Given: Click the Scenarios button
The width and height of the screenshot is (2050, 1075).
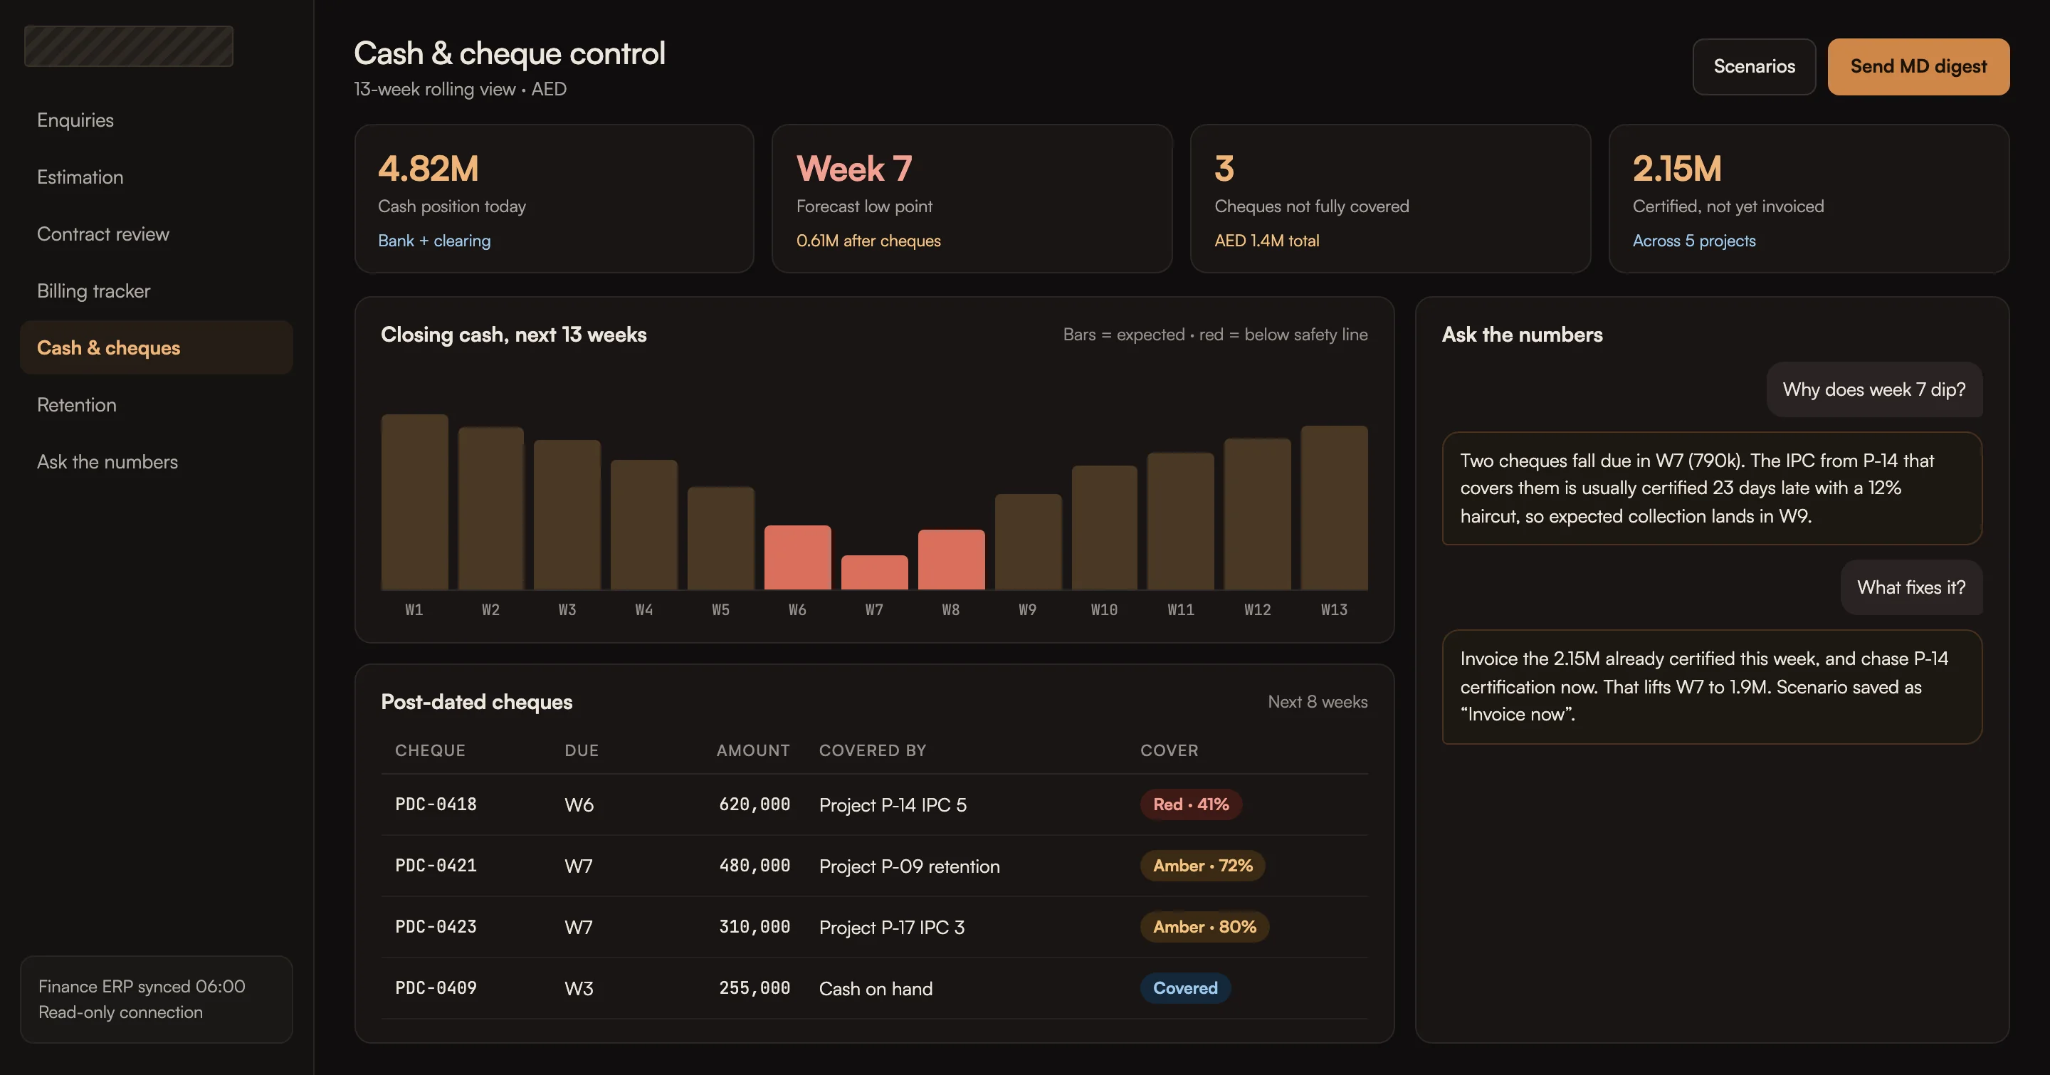Looking at the screenshot, I should (x=1754, y=67).
